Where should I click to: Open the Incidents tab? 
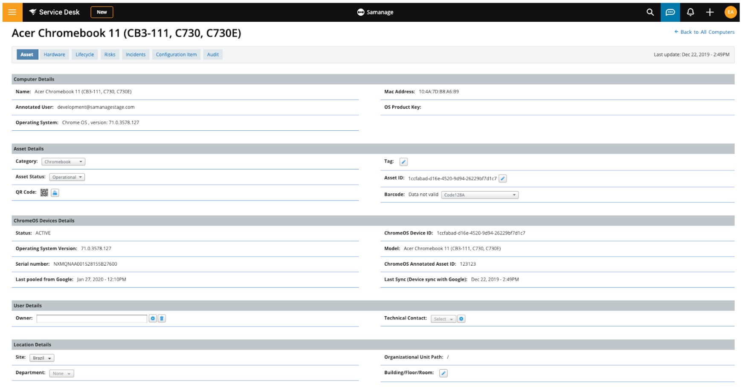136,54
